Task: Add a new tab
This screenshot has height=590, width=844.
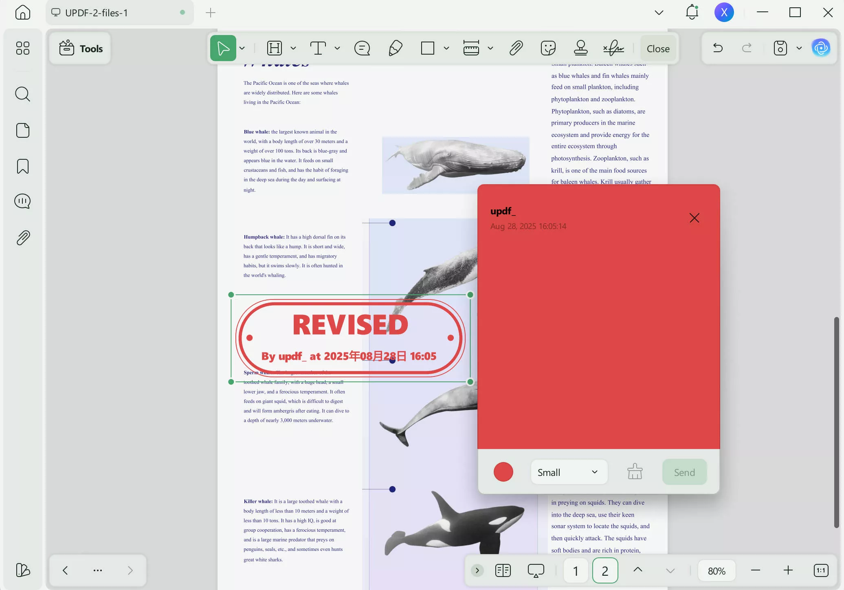Action: [x=211, y=13]
